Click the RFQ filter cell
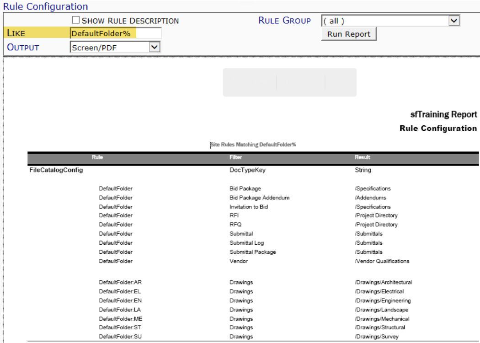Viewport: 480px width, 343px height. 235,225
